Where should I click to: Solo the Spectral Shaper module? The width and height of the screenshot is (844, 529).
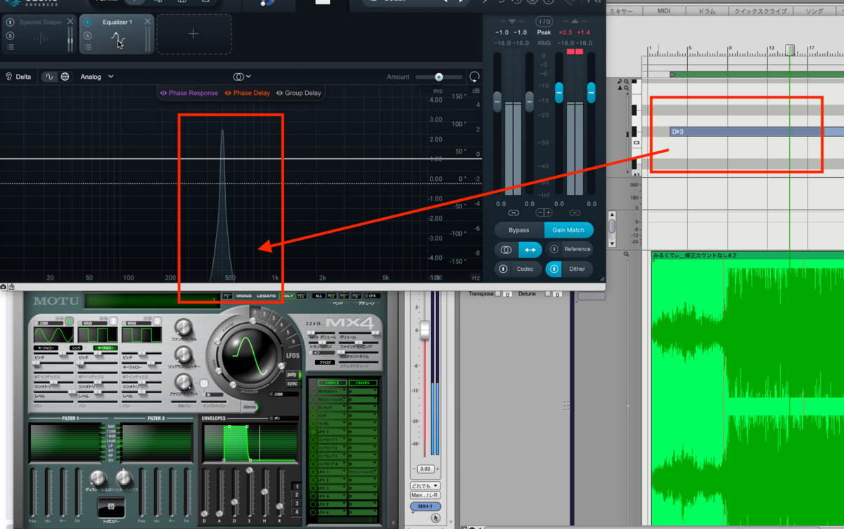pyautogui.click(x=10, y=35)
